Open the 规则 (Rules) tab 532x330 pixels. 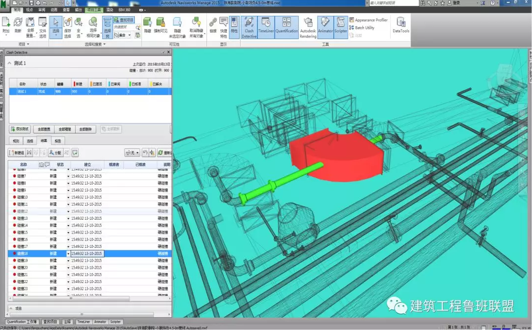(16, 141)
